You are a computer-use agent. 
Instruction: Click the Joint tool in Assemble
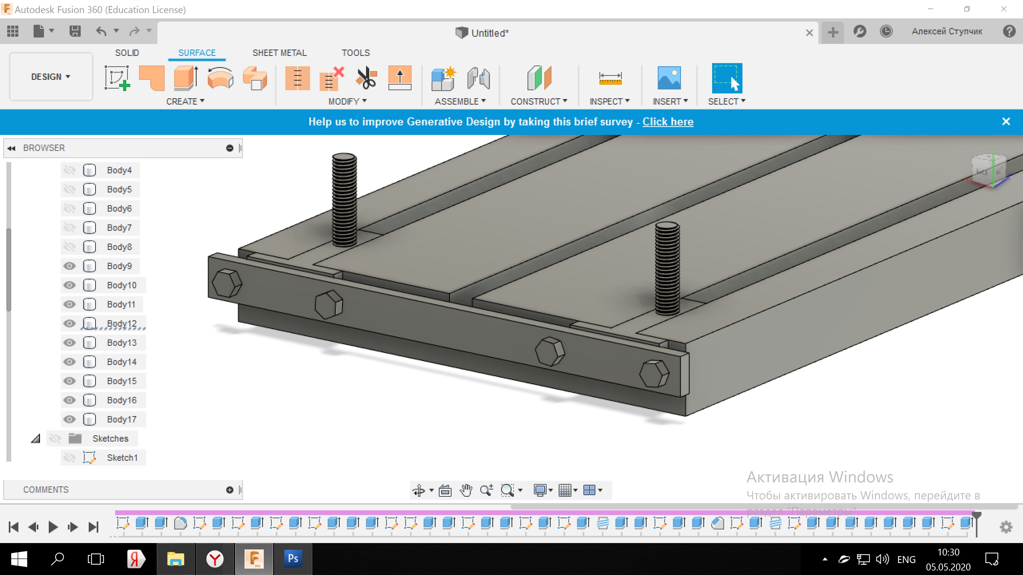coord(478,78)
